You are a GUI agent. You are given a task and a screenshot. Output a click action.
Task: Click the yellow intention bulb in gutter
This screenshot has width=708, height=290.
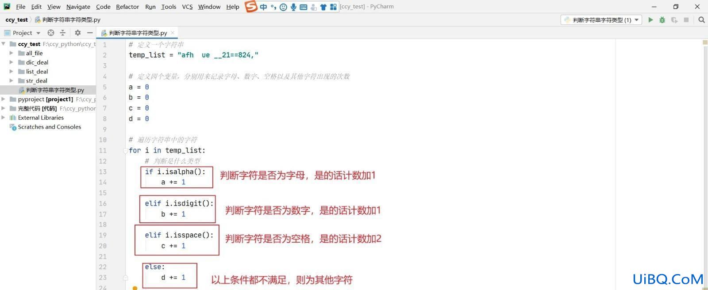pos(135,288)
